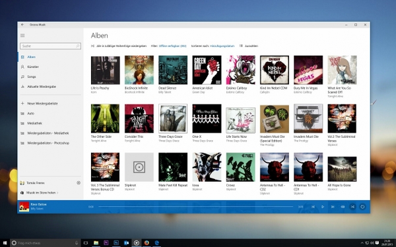Open Three Days Grace album cover
The width and height of the screenshot is (396, 247).
pyautogui.click(x=173, y=119)
